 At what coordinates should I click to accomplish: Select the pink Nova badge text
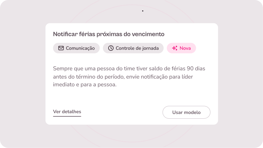pyautogui.click(x=185, y=48)
